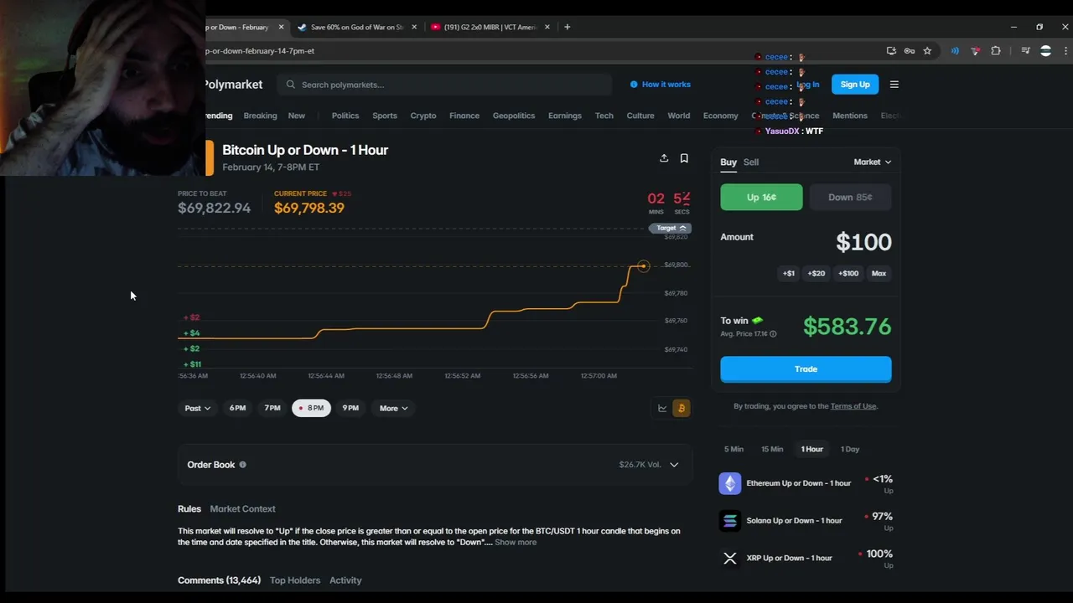The width and height of the screenshot is (1073, 603).
Task: Add +$20 to amount
Action: (x=816, y=273)
